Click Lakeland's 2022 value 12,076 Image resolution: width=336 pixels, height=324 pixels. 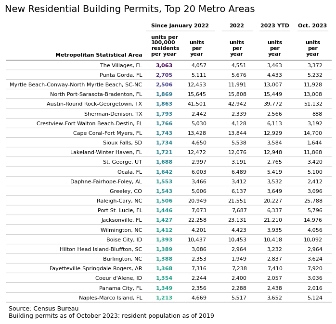tap(237, 152)
